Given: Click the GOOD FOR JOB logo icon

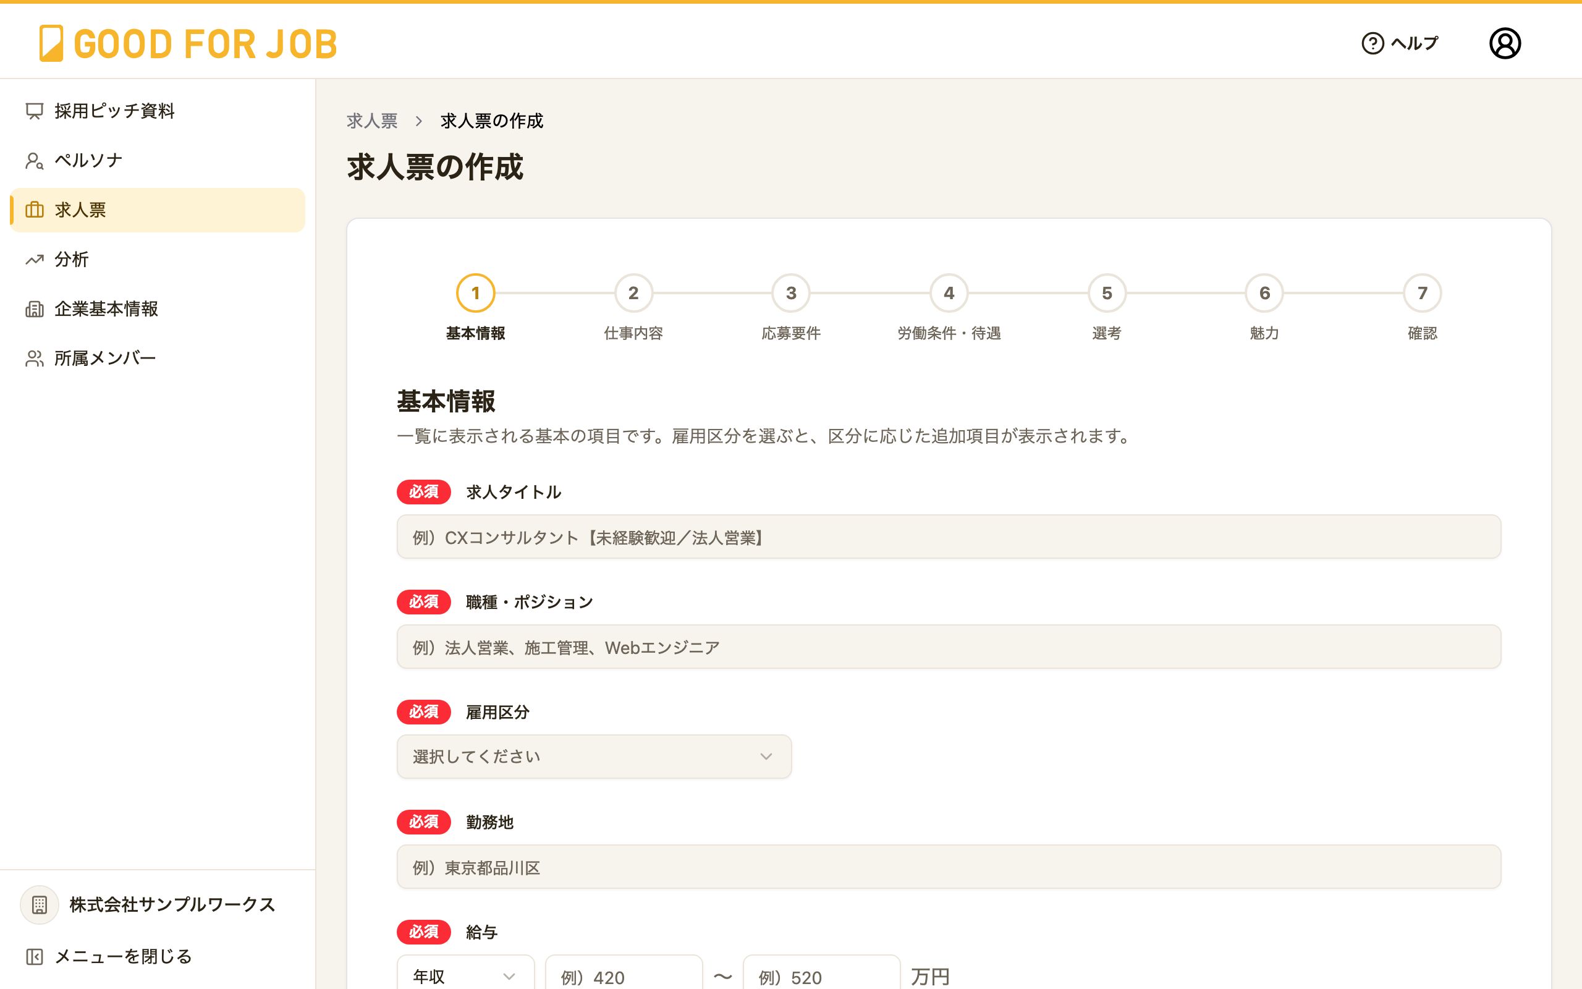Looking at the screenshot, I should [x=51, y=43].
